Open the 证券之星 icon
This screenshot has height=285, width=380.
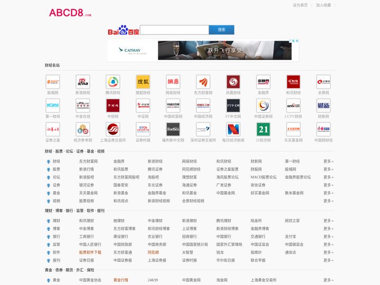53,129
